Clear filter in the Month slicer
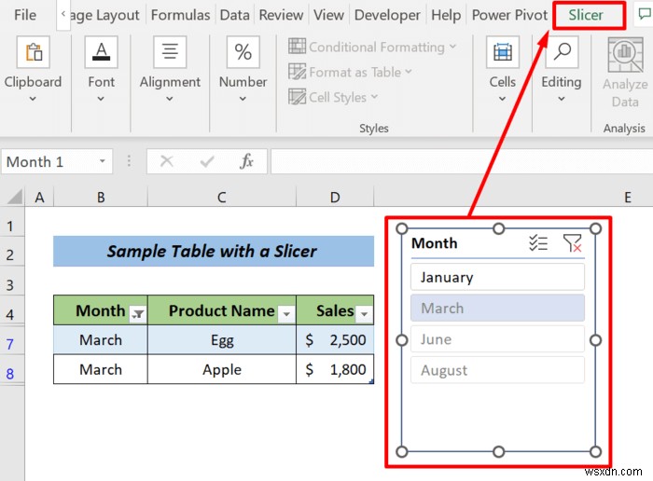 click(572, 242)
